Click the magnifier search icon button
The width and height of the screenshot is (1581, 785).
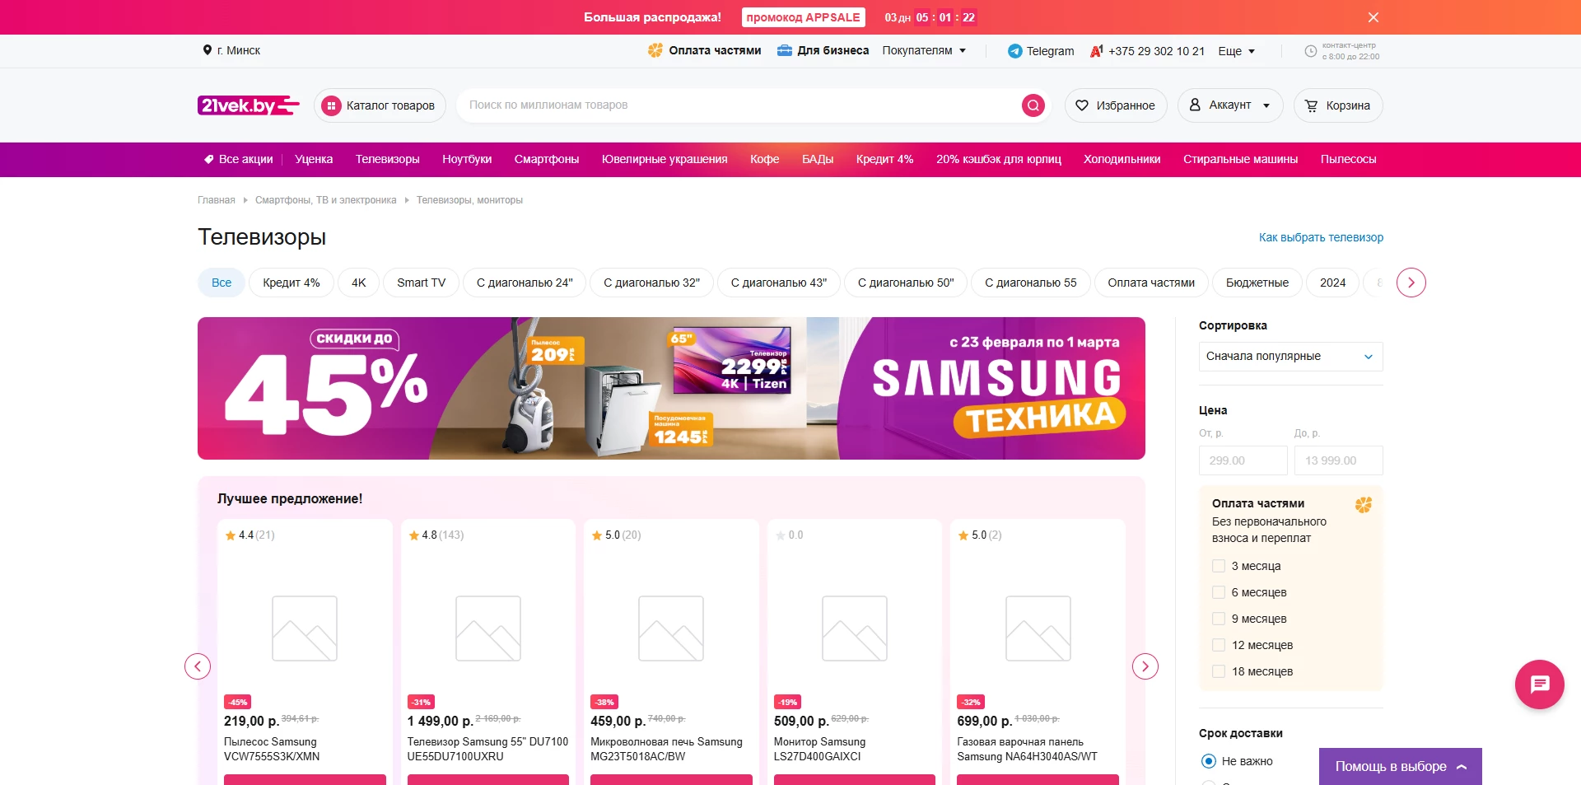[x=1033, y=105]
